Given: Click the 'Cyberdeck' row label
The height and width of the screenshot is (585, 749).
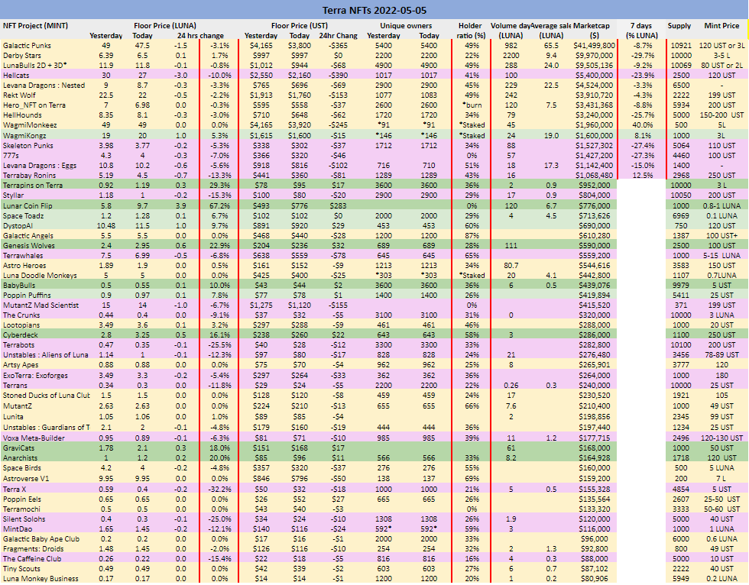Looking at the screenshot, I should (x=21, y=335).
